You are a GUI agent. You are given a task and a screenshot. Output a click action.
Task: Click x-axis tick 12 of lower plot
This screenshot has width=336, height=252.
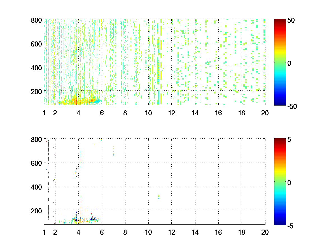click(172, 232)
